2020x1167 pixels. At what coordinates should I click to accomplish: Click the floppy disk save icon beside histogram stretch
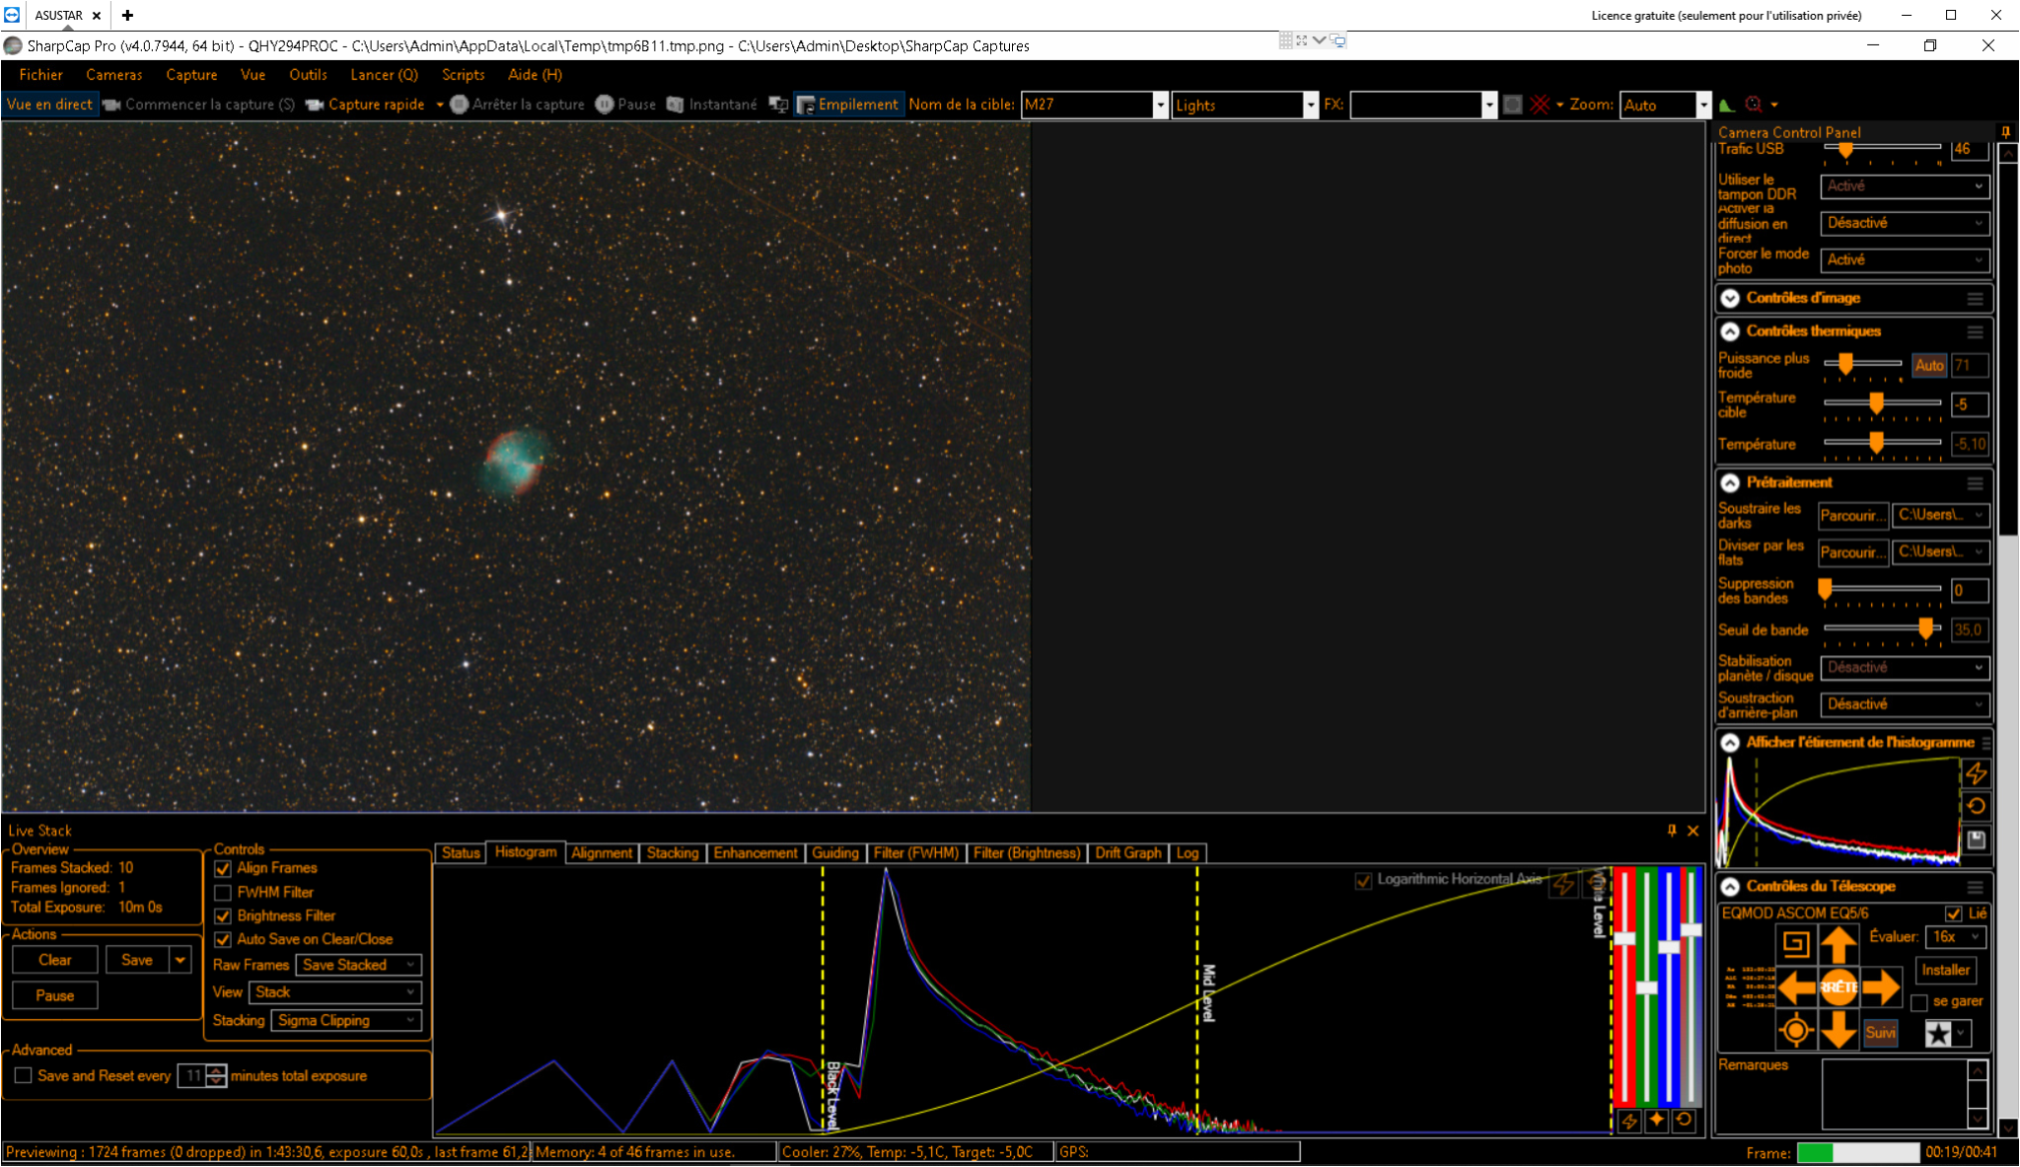tap(1976, 839)
